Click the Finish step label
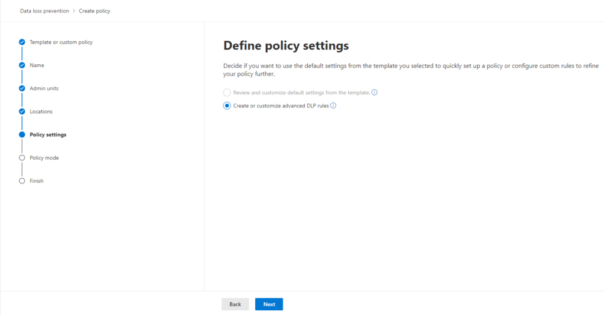This screenshot has height=315, width=605. coord(37,181)
